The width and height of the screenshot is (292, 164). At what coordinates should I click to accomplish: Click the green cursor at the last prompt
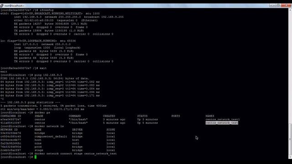click(x=36, y=157)
